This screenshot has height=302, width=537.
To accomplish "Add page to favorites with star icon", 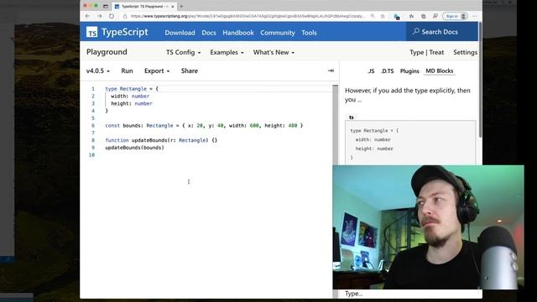I will click(x=383, y=16).
